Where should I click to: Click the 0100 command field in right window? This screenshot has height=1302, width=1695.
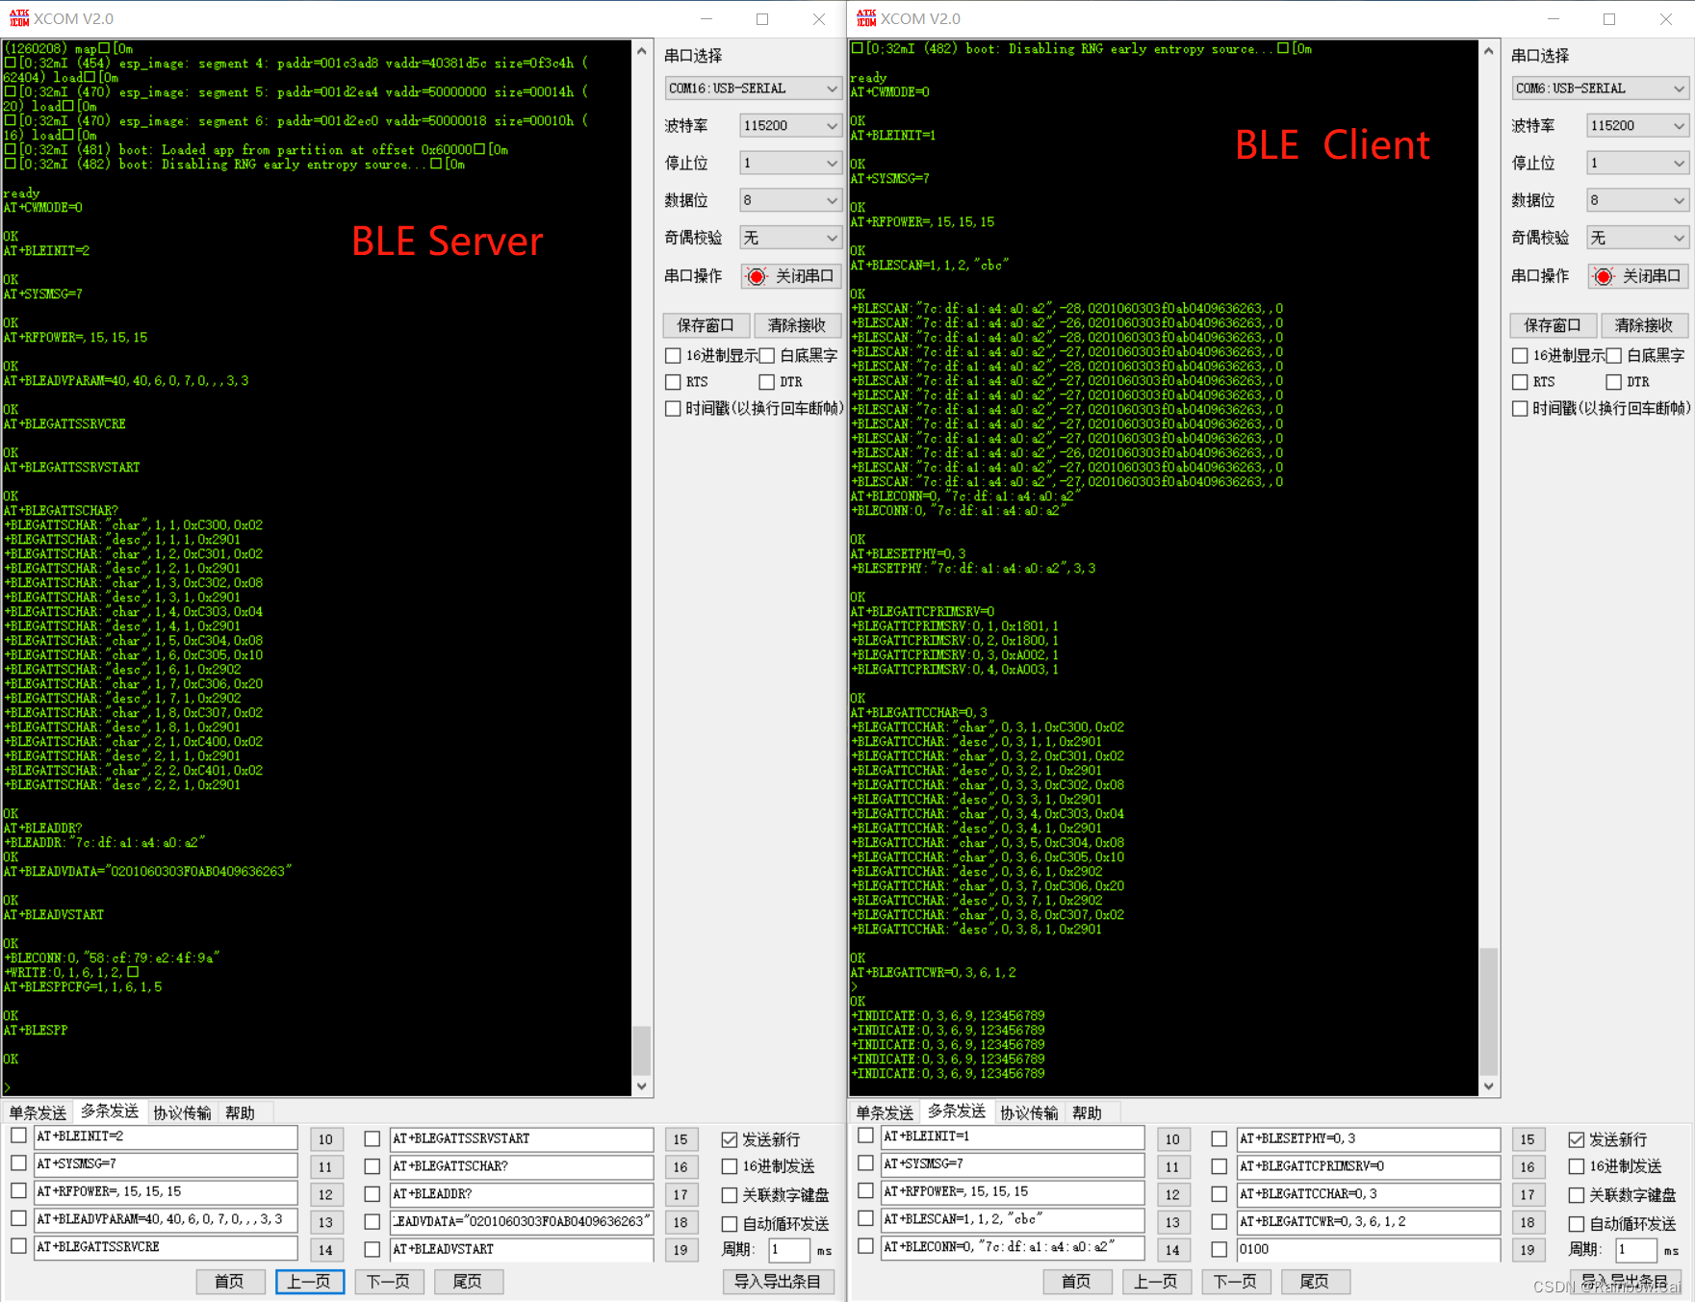(x=1368, y=1249)
